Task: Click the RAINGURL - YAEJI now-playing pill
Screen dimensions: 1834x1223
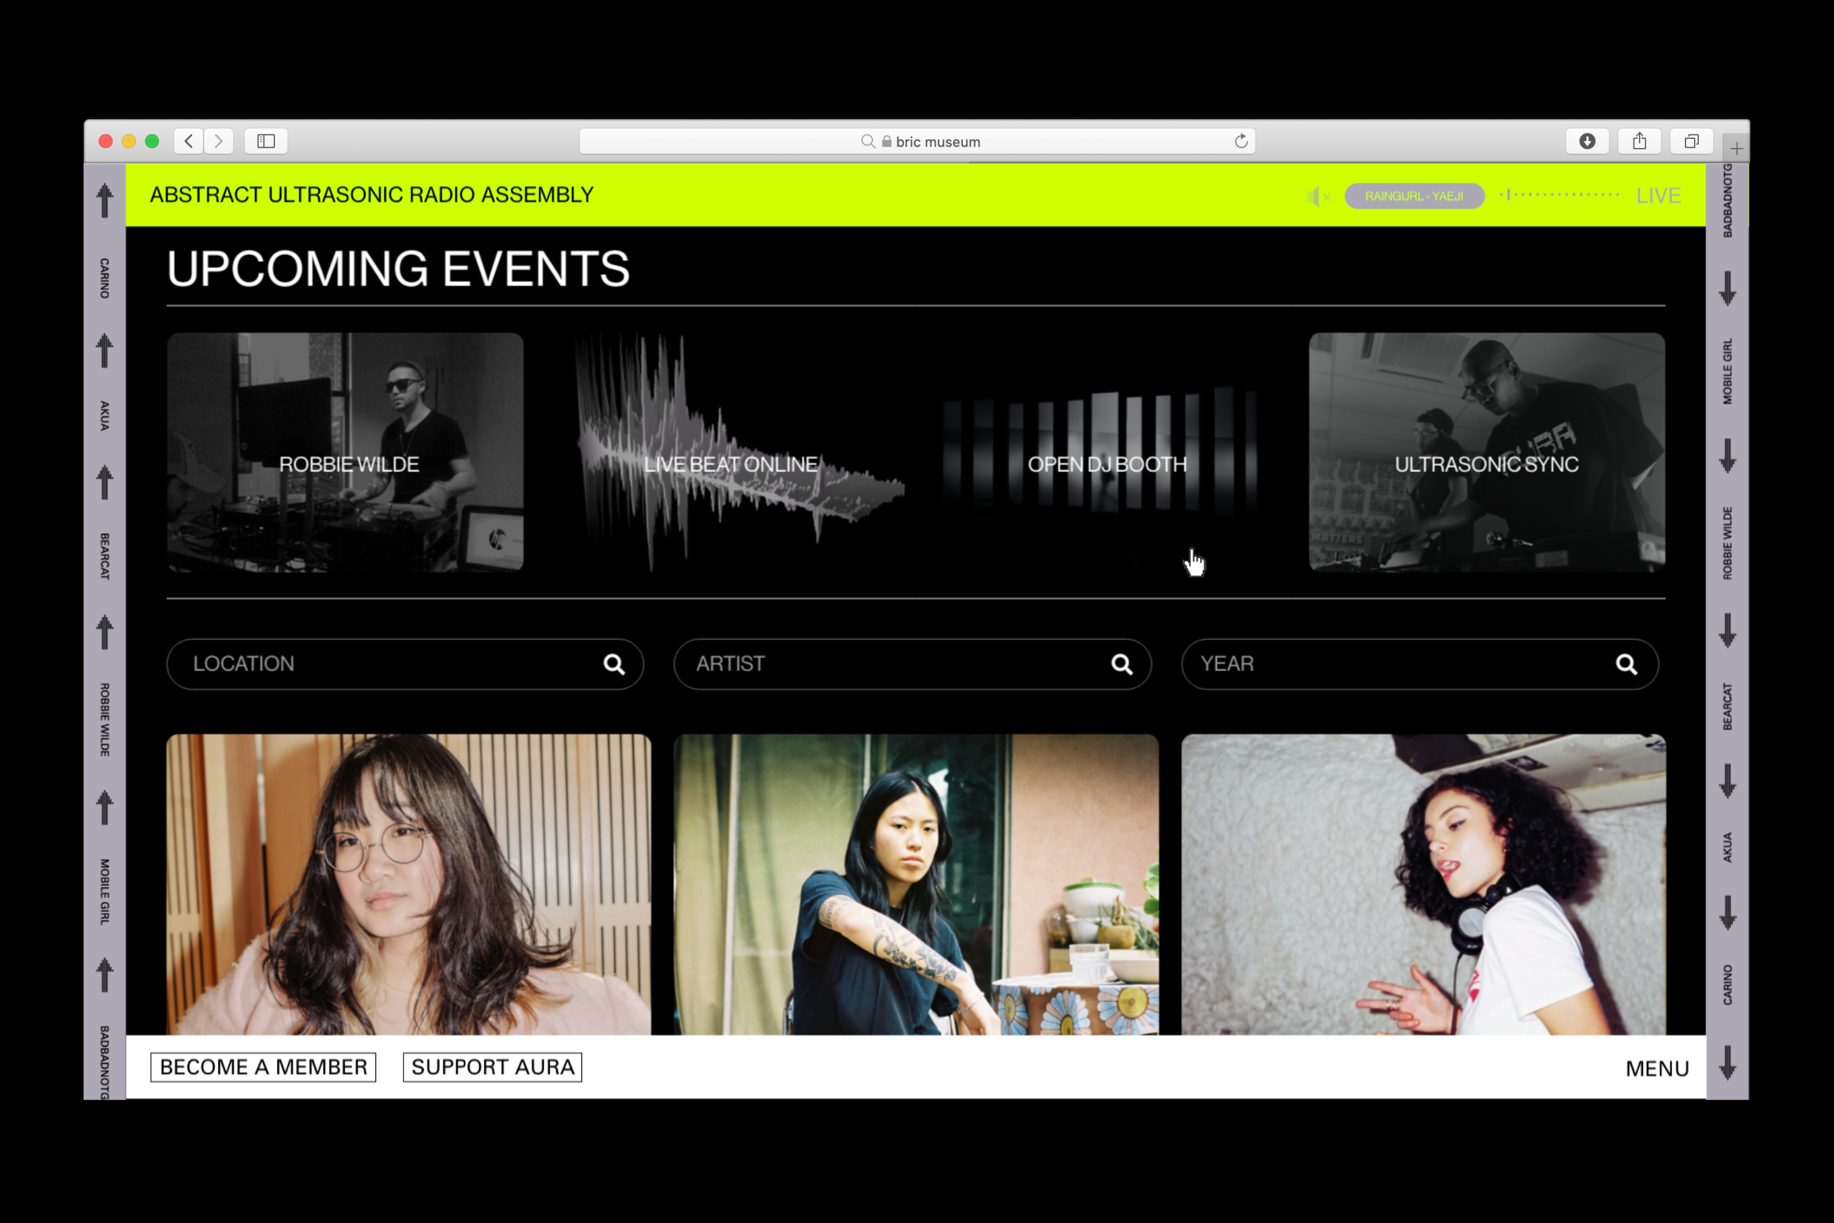Action: coord(1413,196)
